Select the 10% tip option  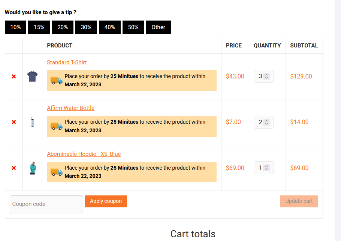15,27
